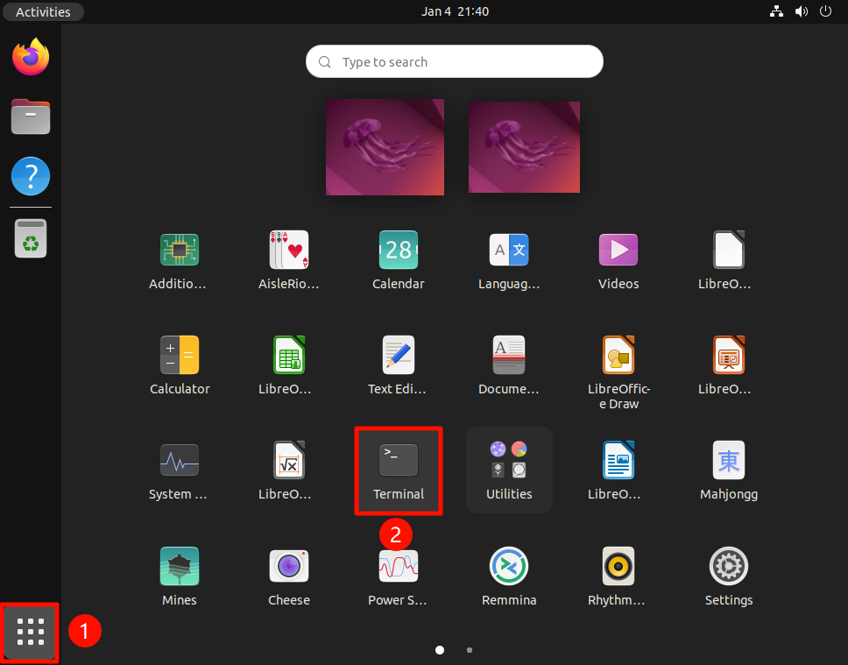Launch Firefox from the dock
Viewport: 848px width, 665px height.
click(31, 56)
